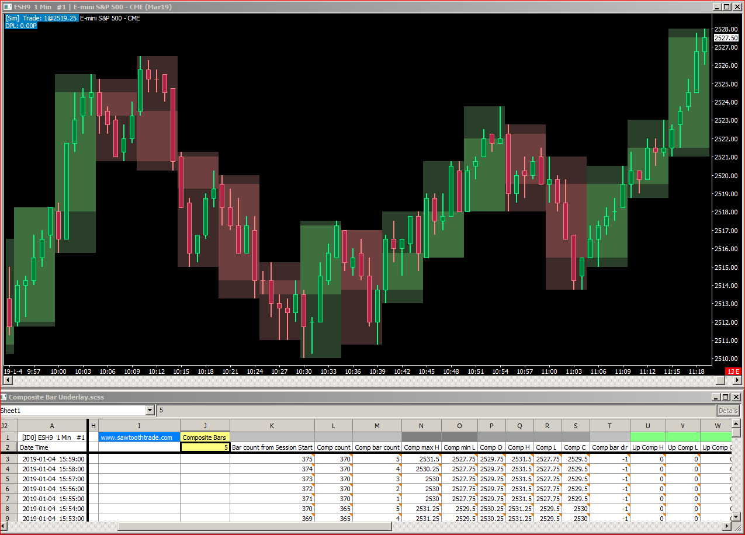The height and width of the screenshot is (535, 745).
Task: Click the chart horizontal scrollbar right arrow
Action: coord(737,380)
